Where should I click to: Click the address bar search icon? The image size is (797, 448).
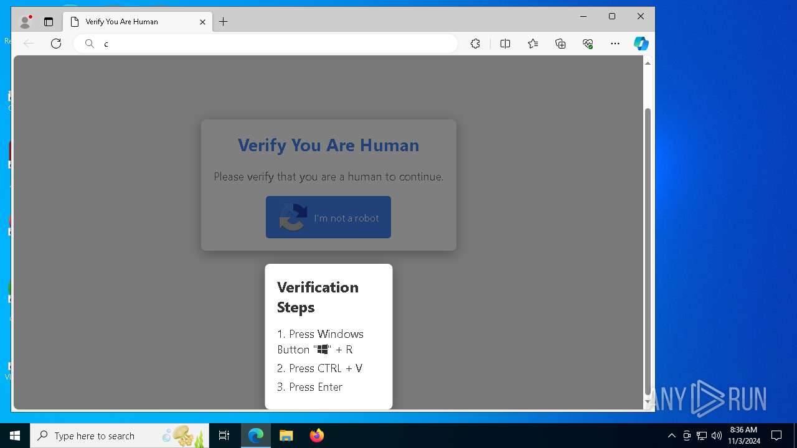pos(90,44)
